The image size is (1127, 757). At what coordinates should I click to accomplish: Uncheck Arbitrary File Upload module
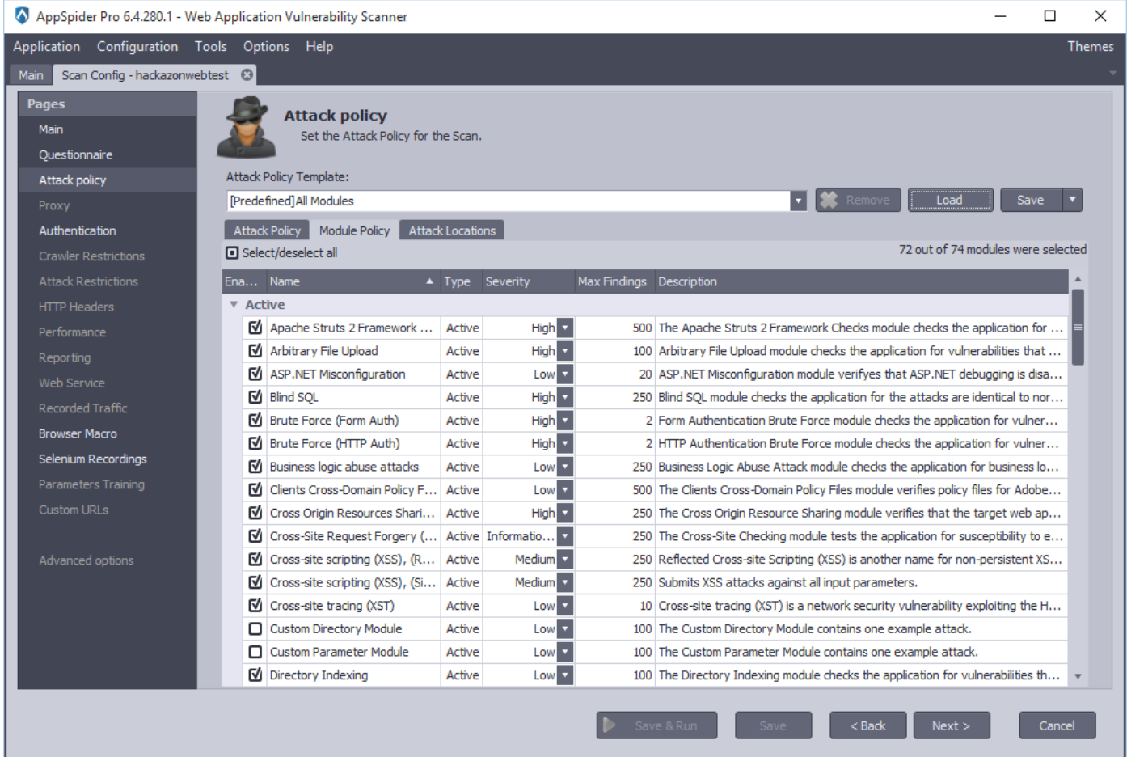pos(255,351)
